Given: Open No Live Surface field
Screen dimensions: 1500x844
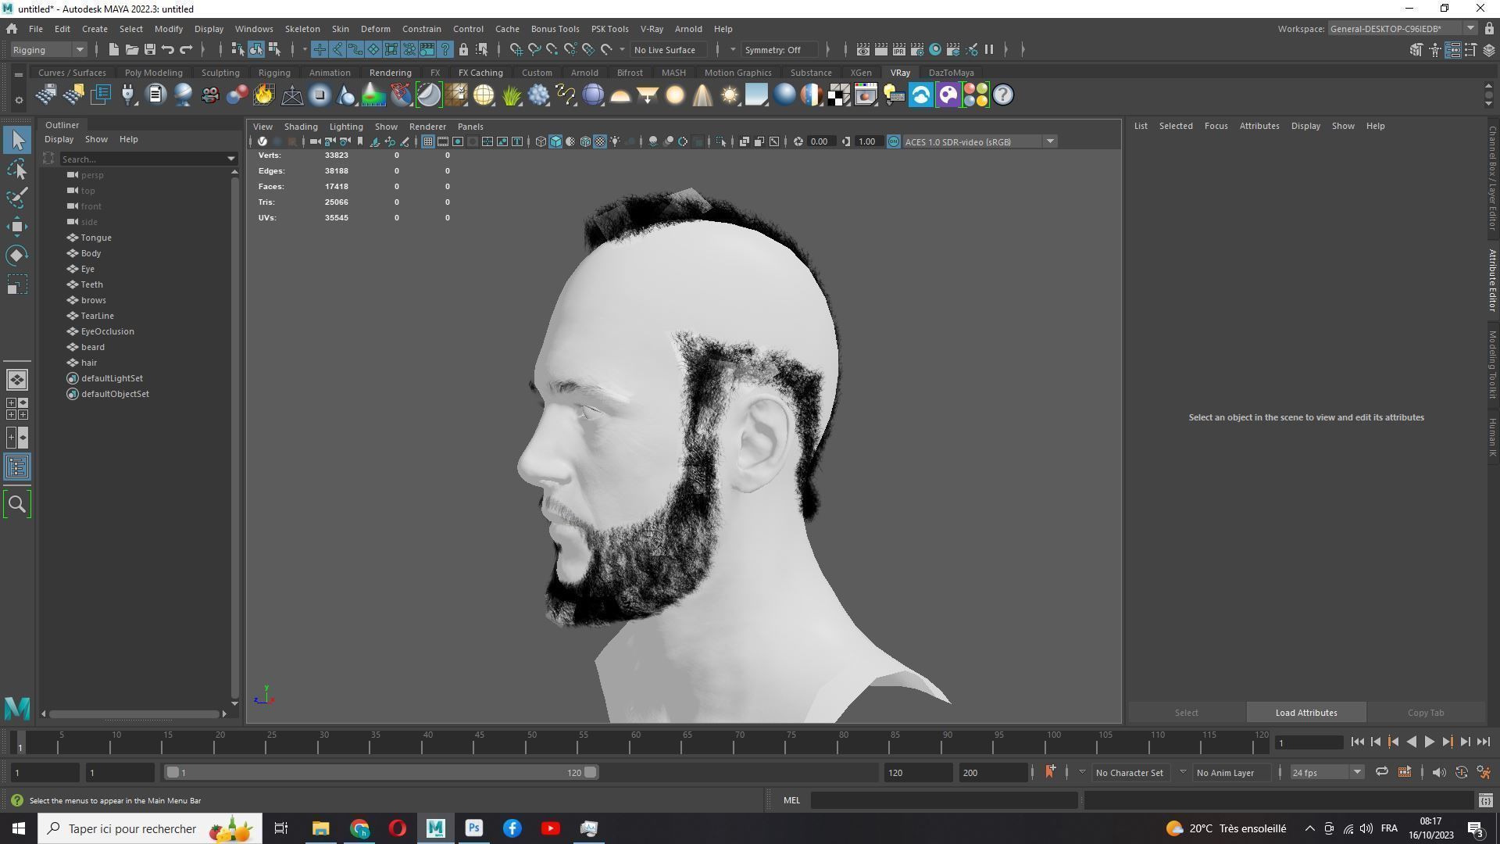Looking at the screenshot, I should tap(670, 50).
